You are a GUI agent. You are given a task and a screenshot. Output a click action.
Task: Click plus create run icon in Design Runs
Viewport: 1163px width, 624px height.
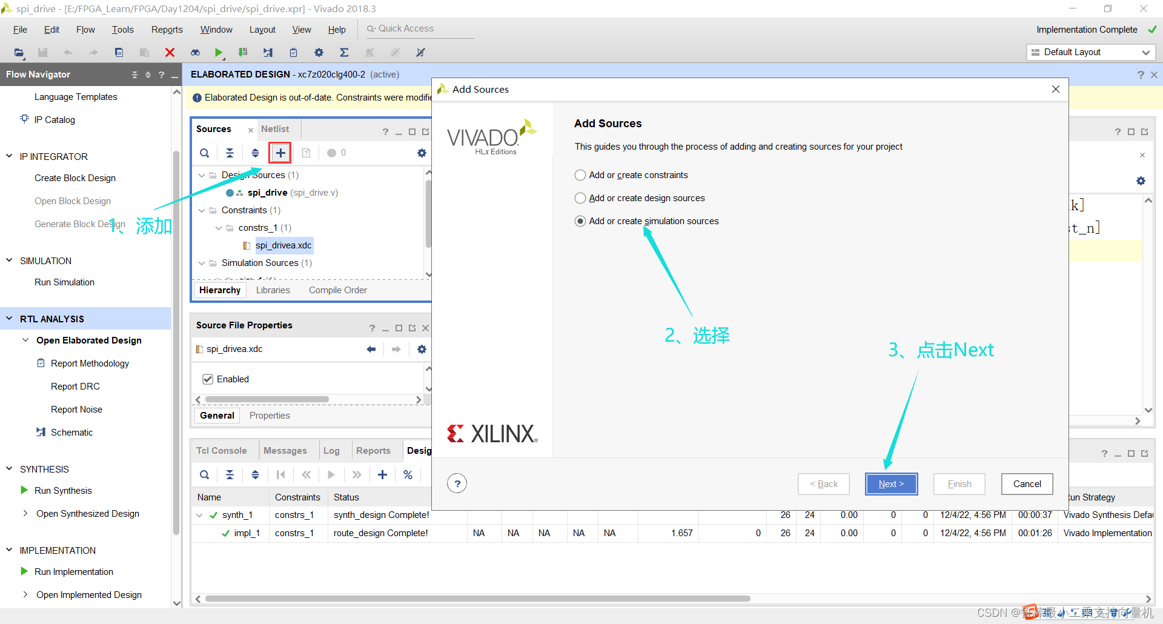tap(382, 474)
